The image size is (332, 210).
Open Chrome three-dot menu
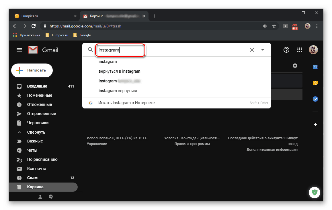(x=317, y=26)
